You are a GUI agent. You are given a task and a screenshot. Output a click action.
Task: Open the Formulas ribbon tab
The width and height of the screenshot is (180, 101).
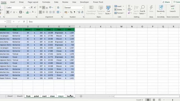click(46, 2)
